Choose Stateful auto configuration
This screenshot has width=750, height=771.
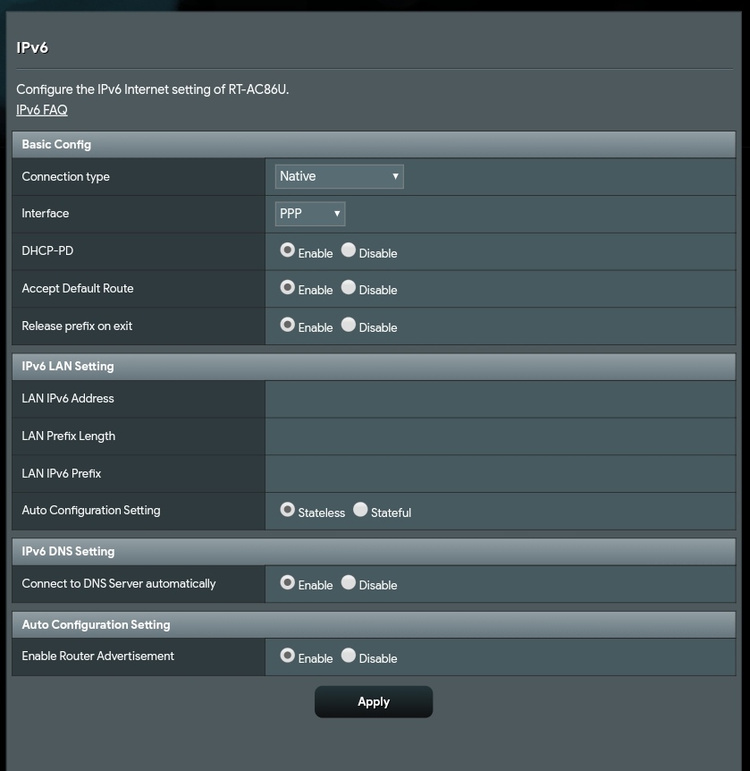(x=360, y=510)
